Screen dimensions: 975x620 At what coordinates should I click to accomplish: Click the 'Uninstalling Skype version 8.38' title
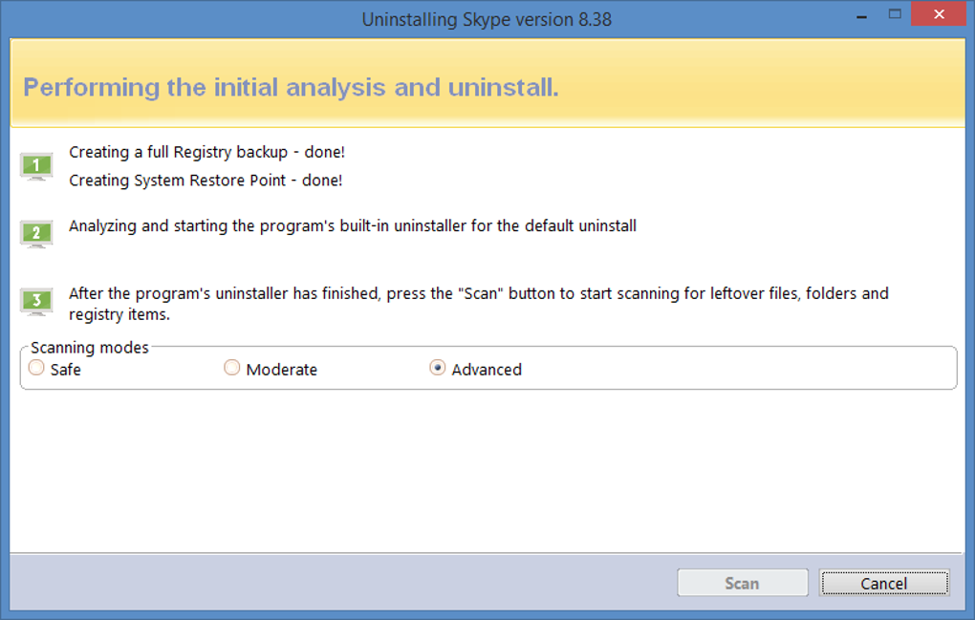coord(487,20)
